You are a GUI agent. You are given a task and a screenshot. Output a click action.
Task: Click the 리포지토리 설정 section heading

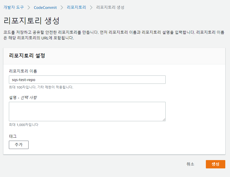point(27,55)
